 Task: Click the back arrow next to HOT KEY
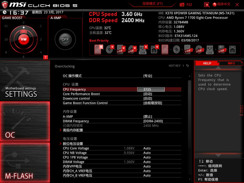point(188,66)
